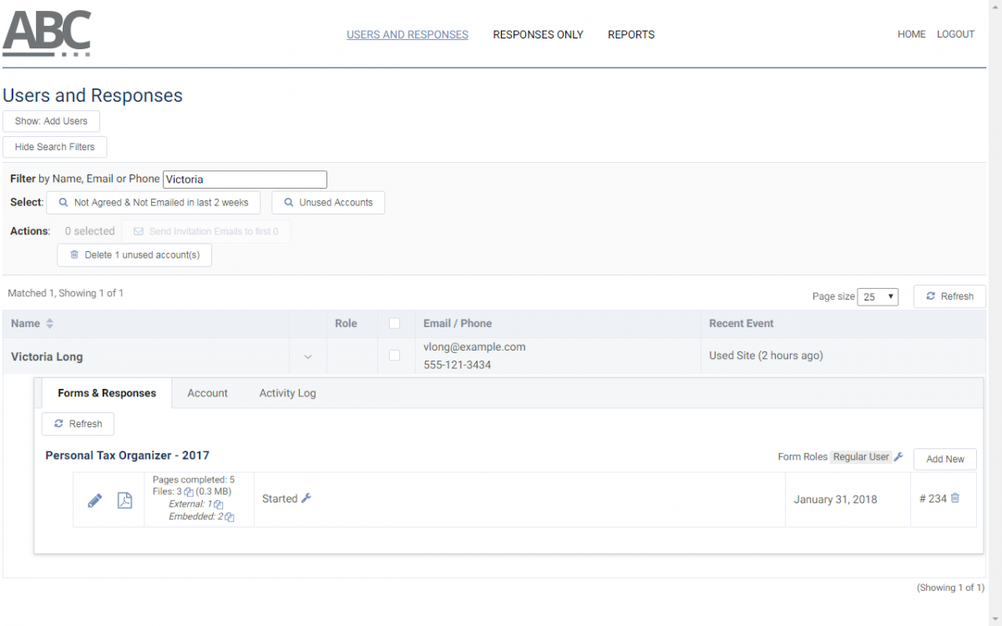Click the Delete 1 unused account(s) button

point(134,255)
